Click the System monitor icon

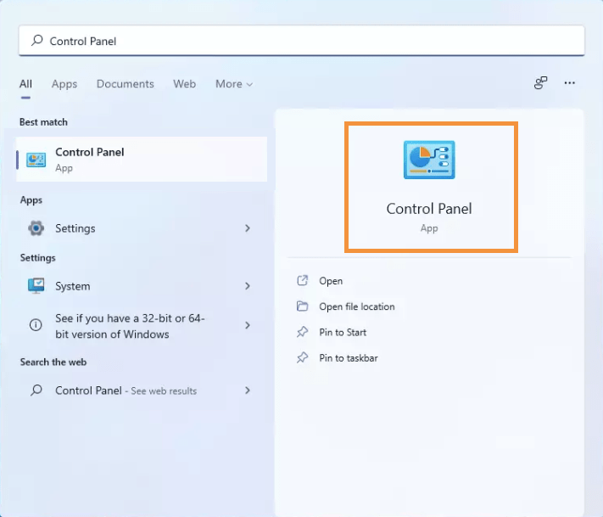tap(36, 286)
